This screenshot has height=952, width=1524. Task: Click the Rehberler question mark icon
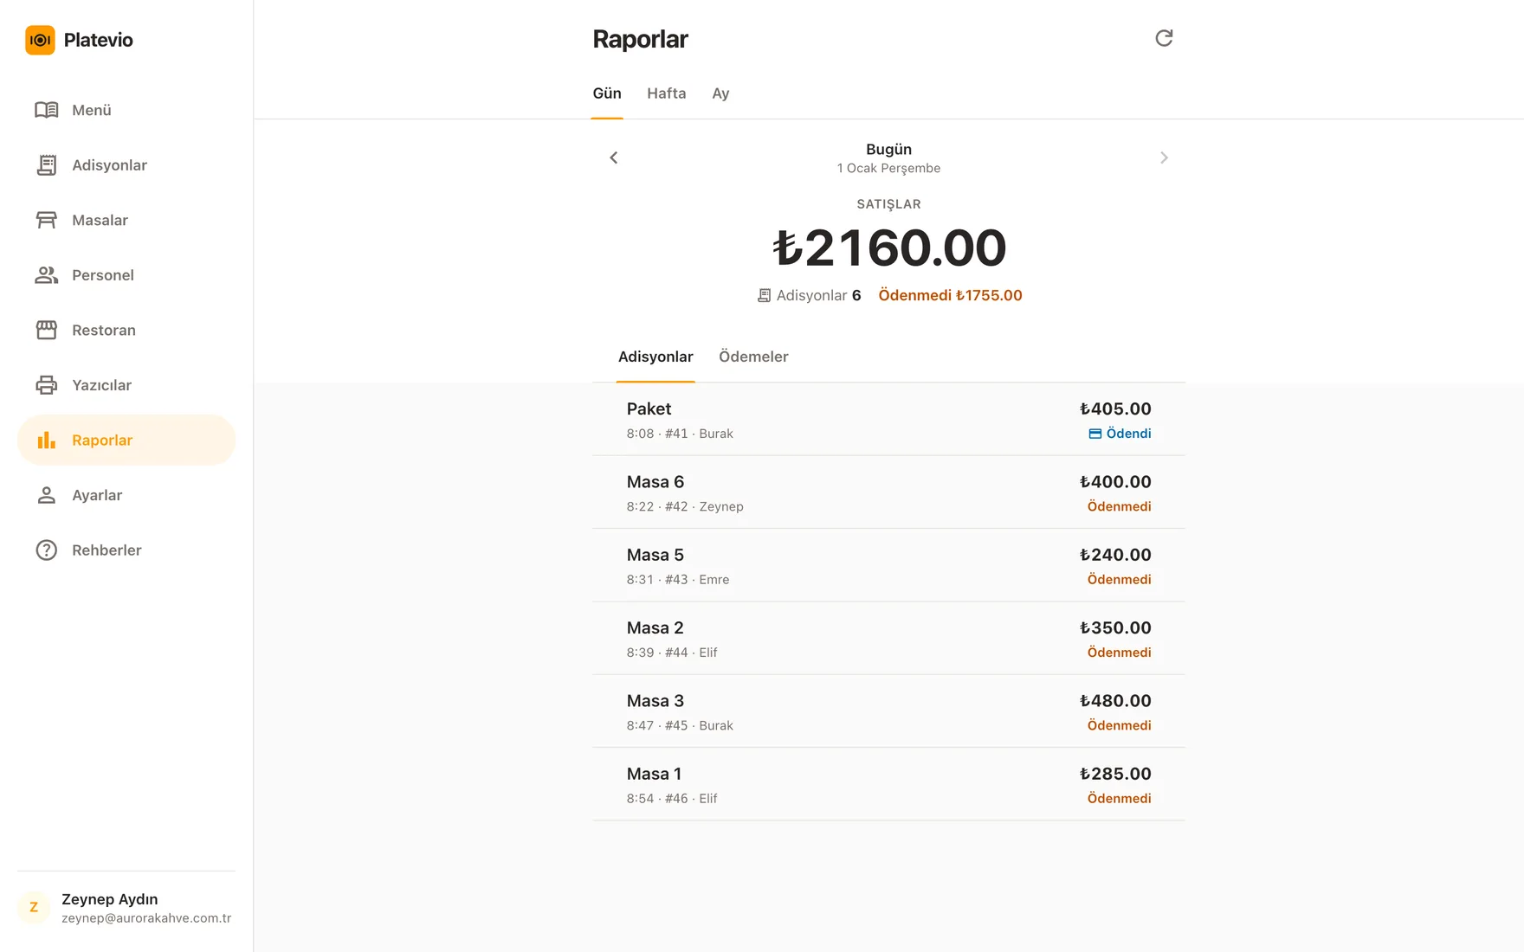coord(47,550)
